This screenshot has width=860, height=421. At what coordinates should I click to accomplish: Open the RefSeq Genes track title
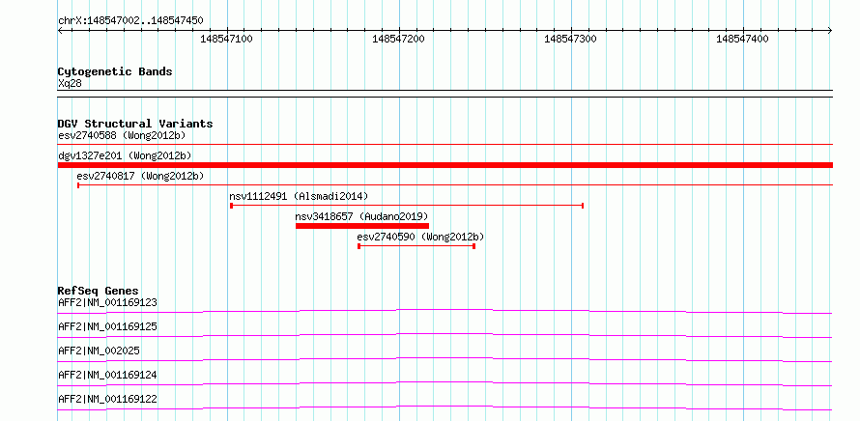99,291
